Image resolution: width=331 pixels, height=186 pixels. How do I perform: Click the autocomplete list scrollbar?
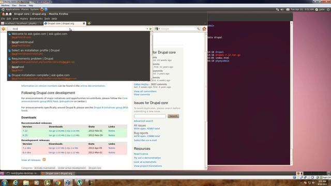151,56
